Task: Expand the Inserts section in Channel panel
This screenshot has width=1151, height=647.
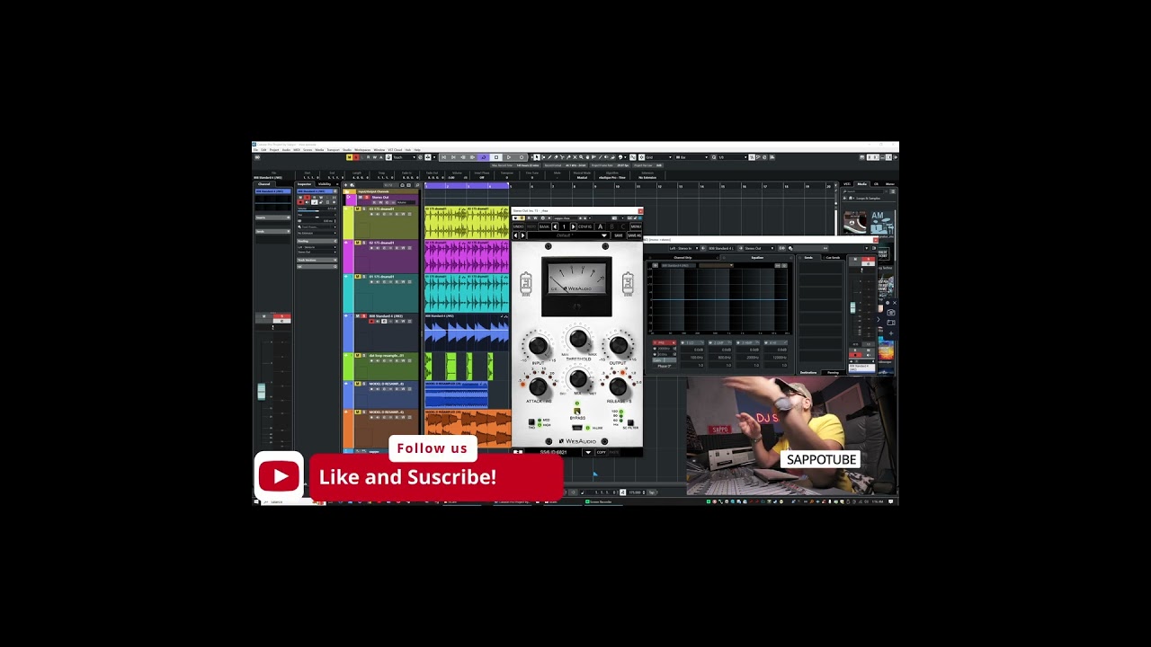Action: pyautogui.click(x=272, y=217)
